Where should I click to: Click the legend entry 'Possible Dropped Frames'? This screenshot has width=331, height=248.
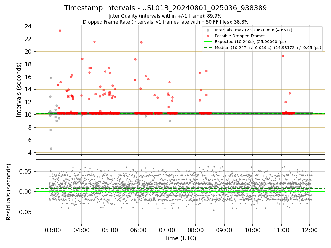tap(240, 36)
